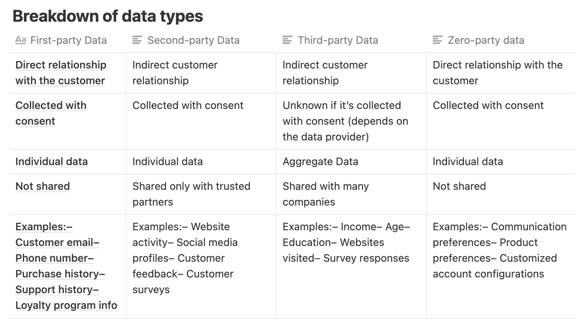Click the 'Shared with many companies' cell
The image size is (575, 319).
click(x=351, y=194)
